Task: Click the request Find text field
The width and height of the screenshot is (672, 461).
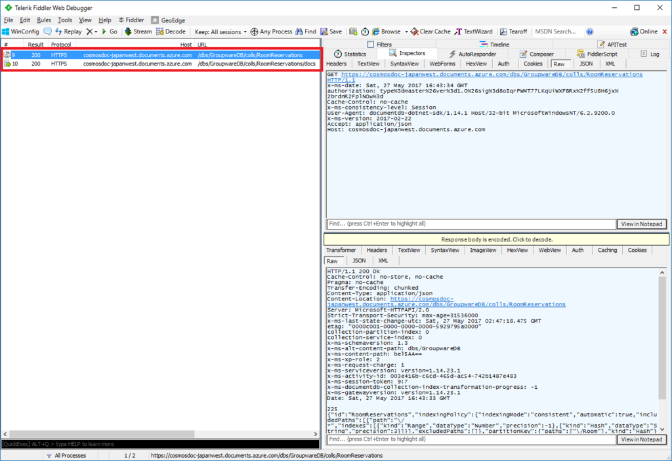Action: pyautogui.click(x=471, y=224)
